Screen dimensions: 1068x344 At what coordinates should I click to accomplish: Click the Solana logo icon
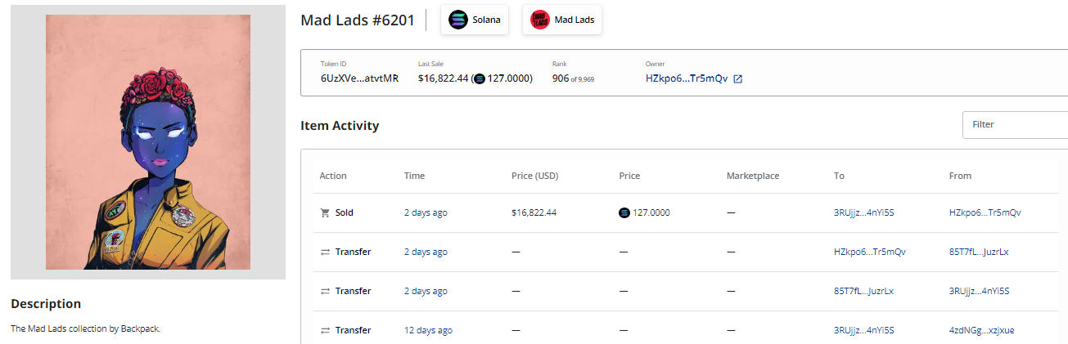tap(457, 20)
